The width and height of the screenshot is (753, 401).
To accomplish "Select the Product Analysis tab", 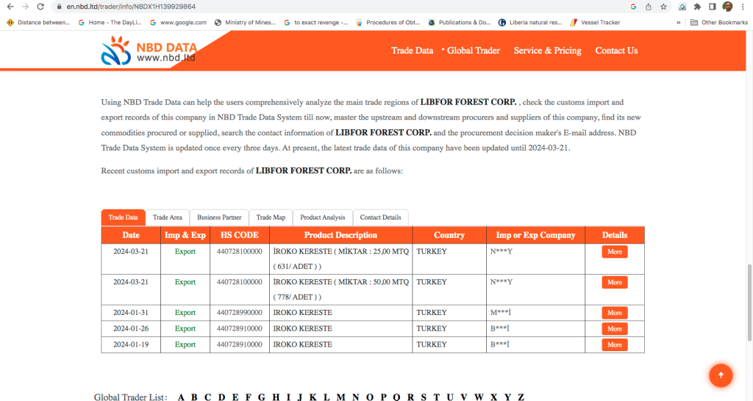I will [322, 218].
